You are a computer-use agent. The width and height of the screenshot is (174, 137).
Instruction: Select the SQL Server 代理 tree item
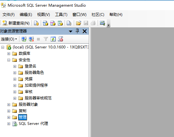33,124
